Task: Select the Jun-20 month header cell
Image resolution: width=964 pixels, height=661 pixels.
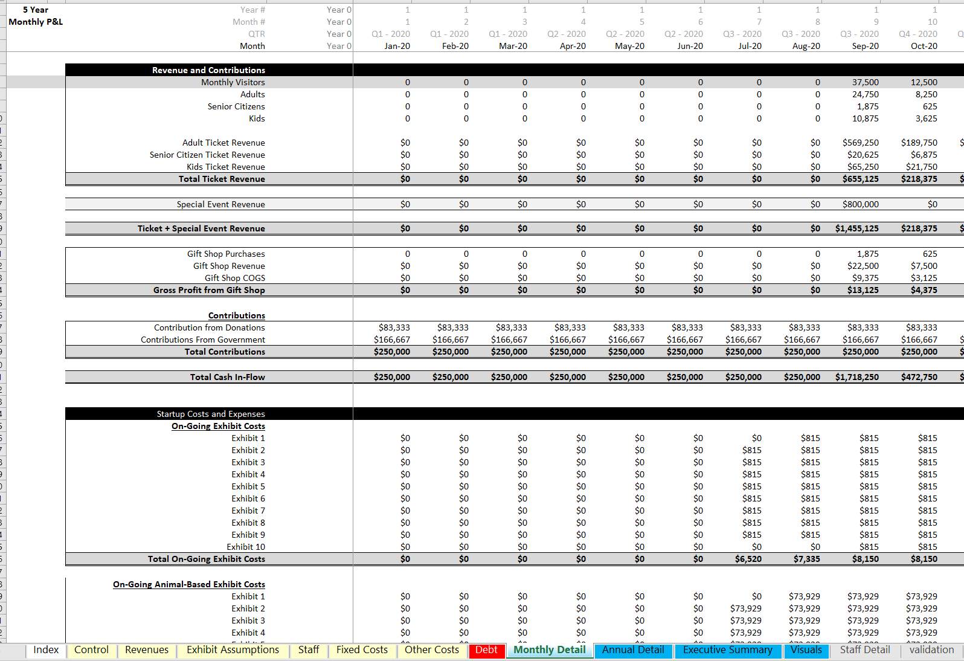Action: point(690,46)
